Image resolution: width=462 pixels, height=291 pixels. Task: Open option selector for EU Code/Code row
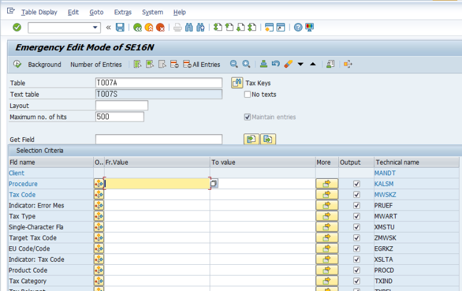point(99,249)
